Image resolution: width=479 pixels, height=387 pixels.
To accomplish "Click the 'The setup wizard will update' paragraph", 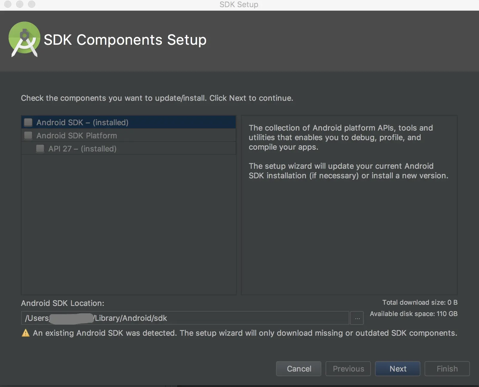I will click(x=348, y=171).
